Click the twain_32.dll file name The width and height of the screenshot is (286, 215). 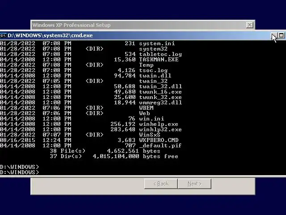click(x=160, y=86)
